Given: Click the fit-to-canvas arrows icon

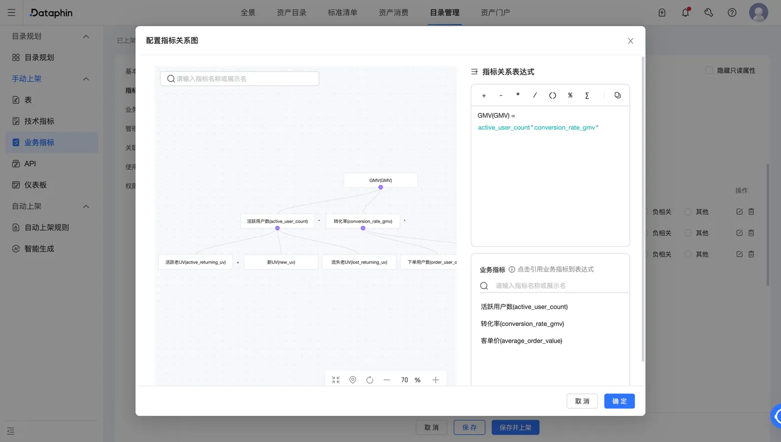Looking at the screenshot, I should point(336,380).
